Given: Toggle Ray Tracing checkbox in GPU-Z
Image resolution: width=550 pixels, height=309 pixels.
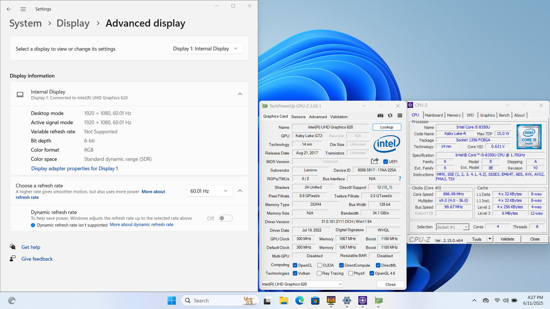Looking at the screenshot, I should [319, 273].
